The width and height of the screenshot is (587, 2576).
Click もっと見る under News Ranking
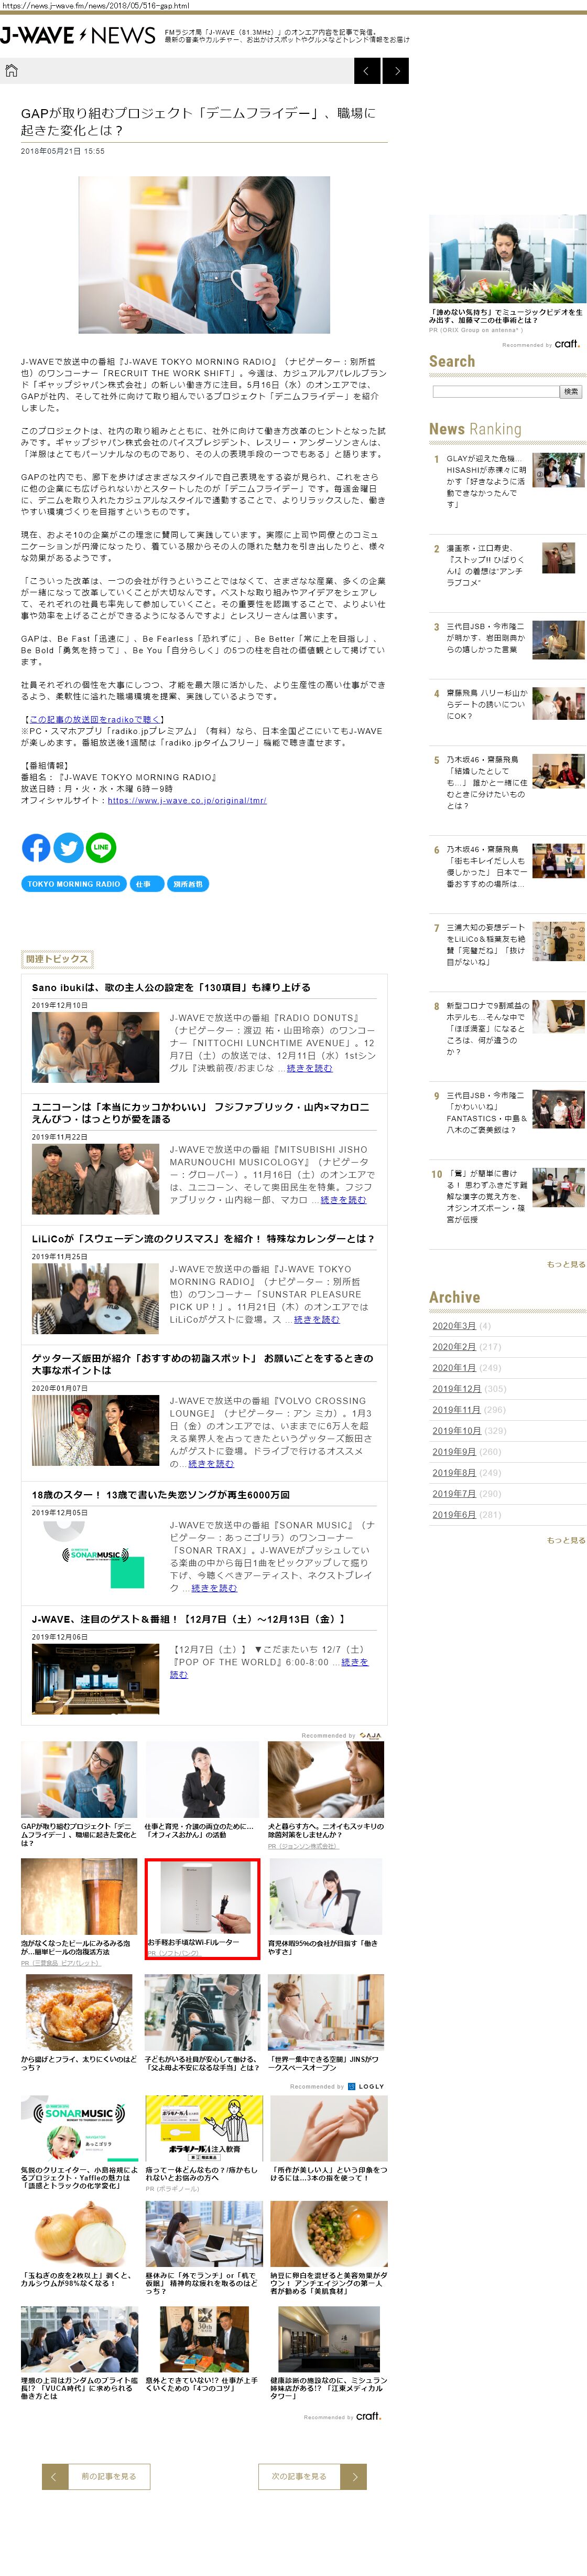tap(565, 1265)
